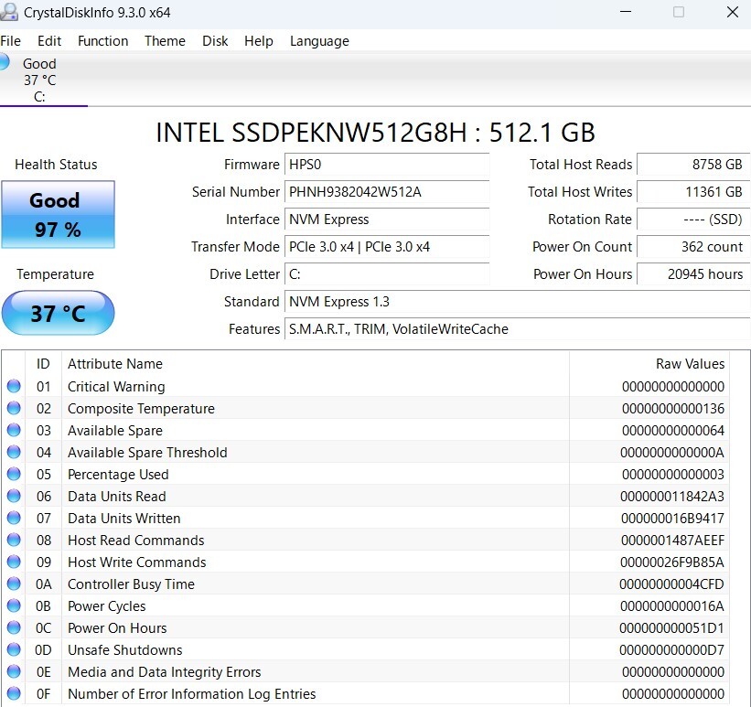Open the Language menu
751x707 pixels.
(x=319, y=41)
